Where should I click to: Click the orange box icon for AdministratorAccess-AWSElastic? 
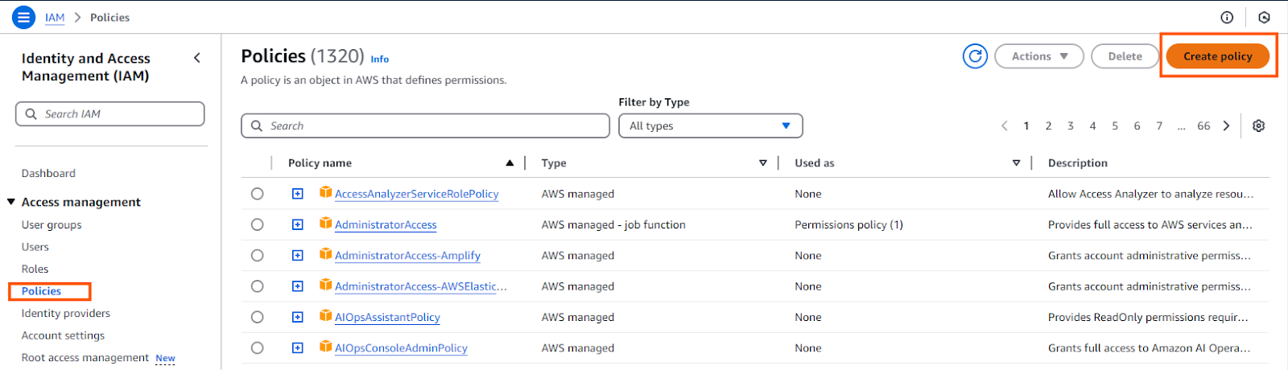[325, 285]
